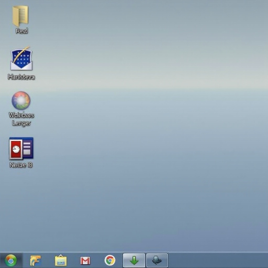Image resolution: width=268 pixels, height=268 pixels.
Task: Open the orange and blue browser taskbar icon
Action: click(x=35, y=261)
